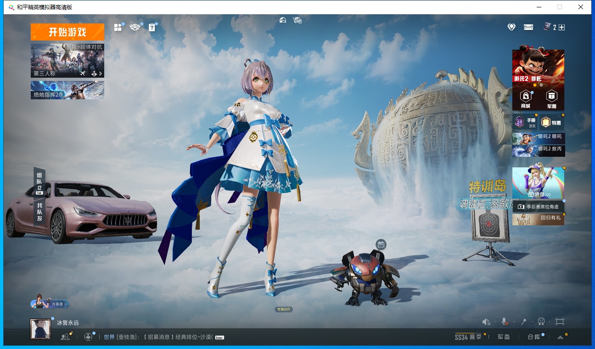Click the 专属动作 exclusive action button
Image resolution: width=595 pixels, height=349 pixels.
click(x=284, y=309)
